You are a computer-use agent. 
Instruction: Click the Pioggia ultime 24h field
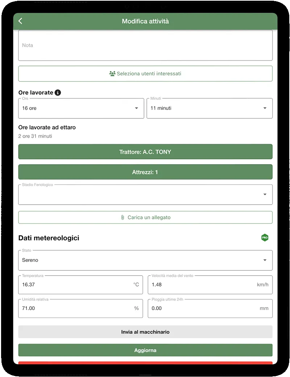coord(203,308)
